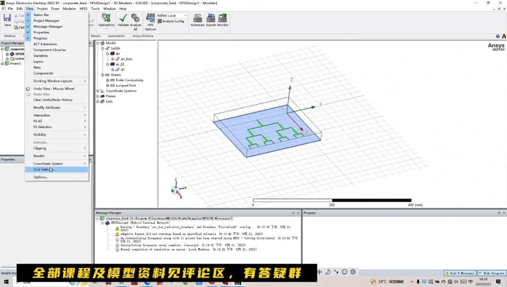Toggle the Variables window
507x287 pixels.
(57, 56)
